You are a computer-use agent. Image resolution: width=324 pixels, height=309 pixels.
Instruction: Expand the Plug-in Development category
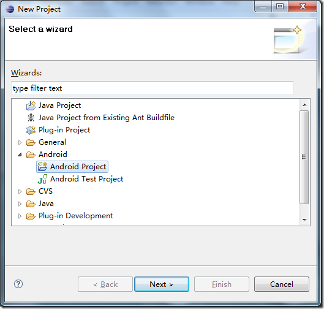[20, 216]
